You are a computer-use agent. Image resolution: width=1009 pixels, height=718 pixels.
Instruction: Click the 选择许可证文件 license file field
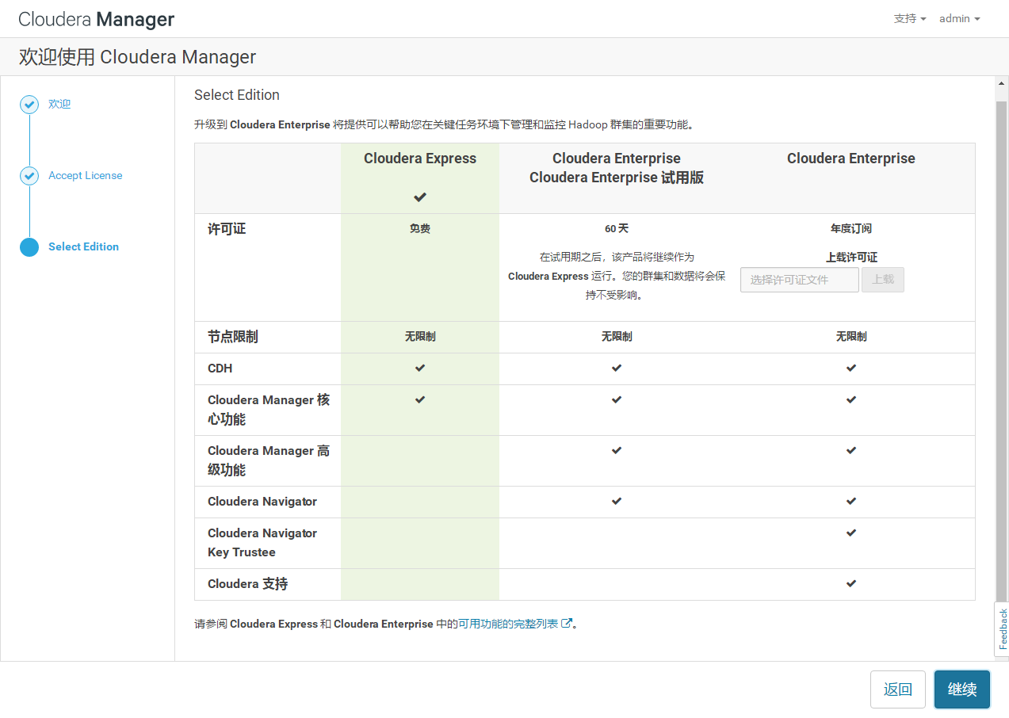799,280
